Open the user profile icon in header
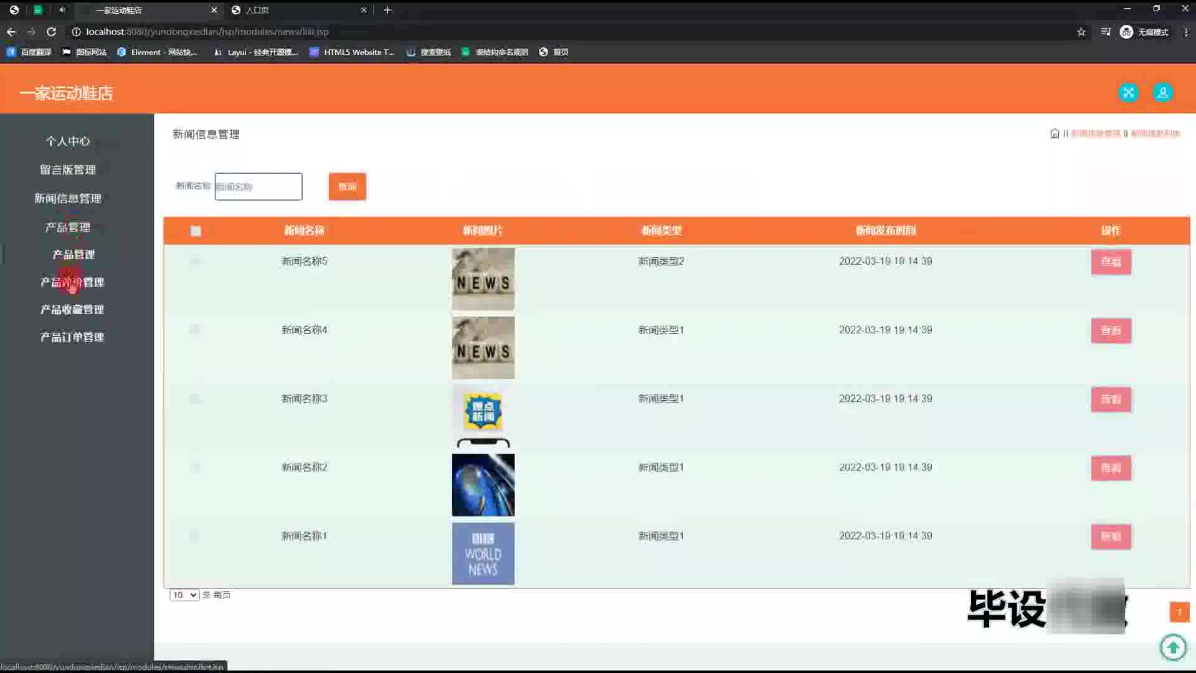The width and height of the screenshot is (1196, 673). pos(1162,93)
